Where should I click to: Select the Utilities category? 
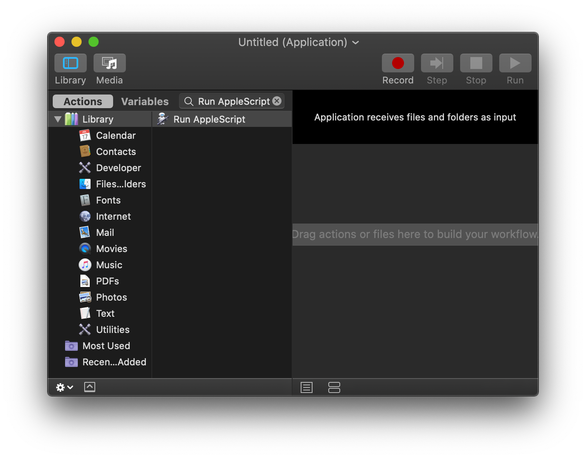100,330
